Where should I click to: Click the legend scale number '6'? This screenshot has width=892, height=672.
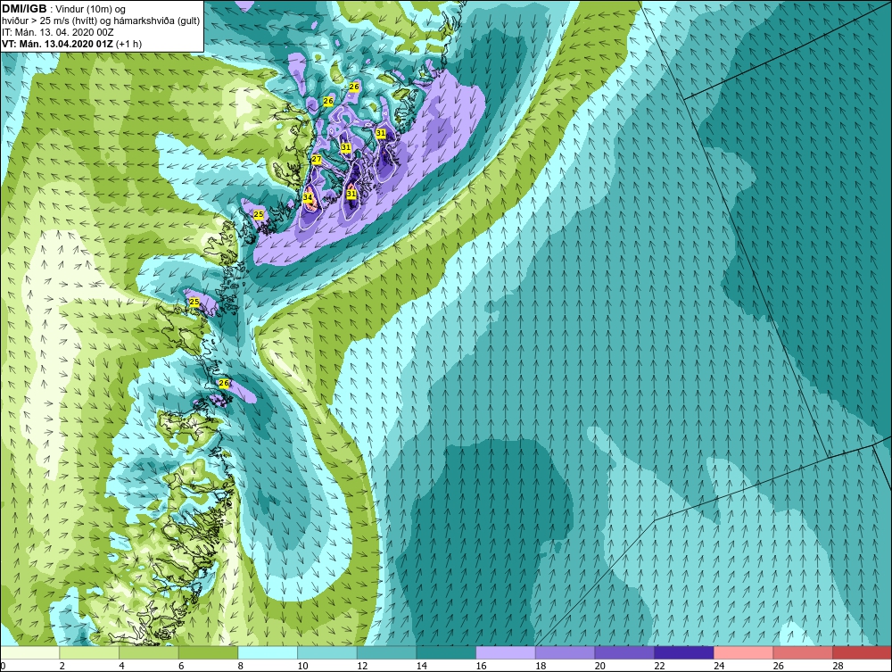181,666
